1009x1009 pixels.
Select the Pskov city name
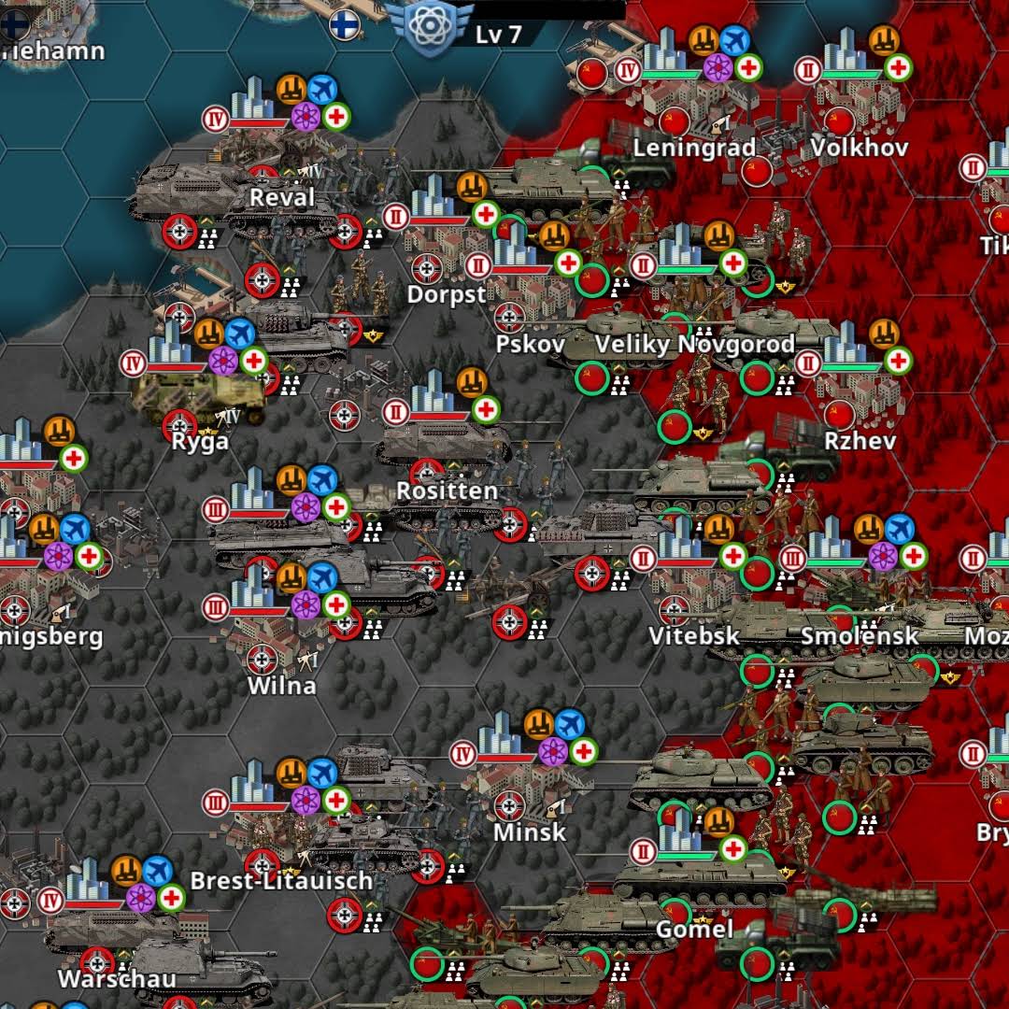[x=531, y=344]
